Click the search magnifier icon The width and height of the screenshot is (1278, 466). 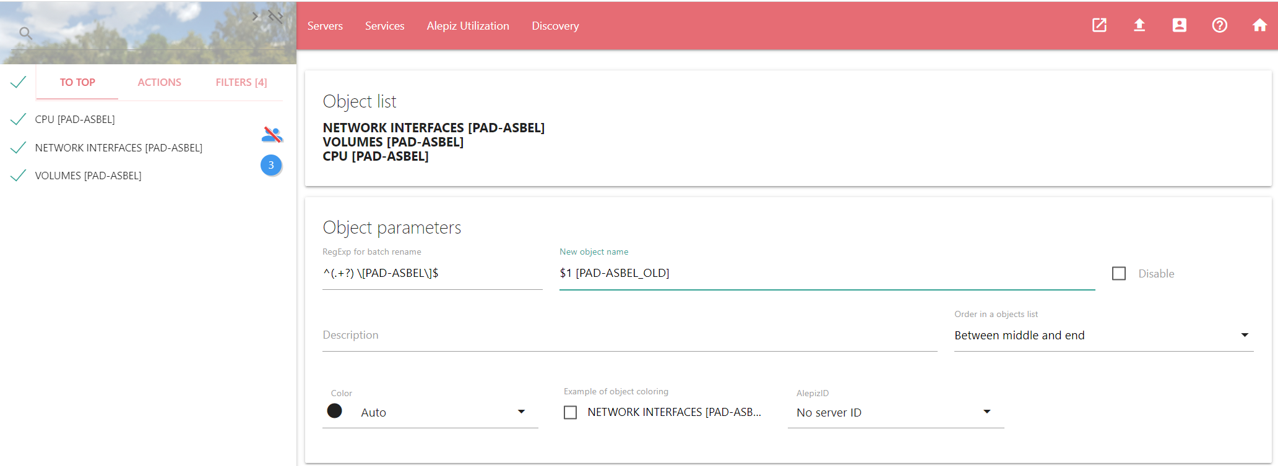click(x=25, y=33)
